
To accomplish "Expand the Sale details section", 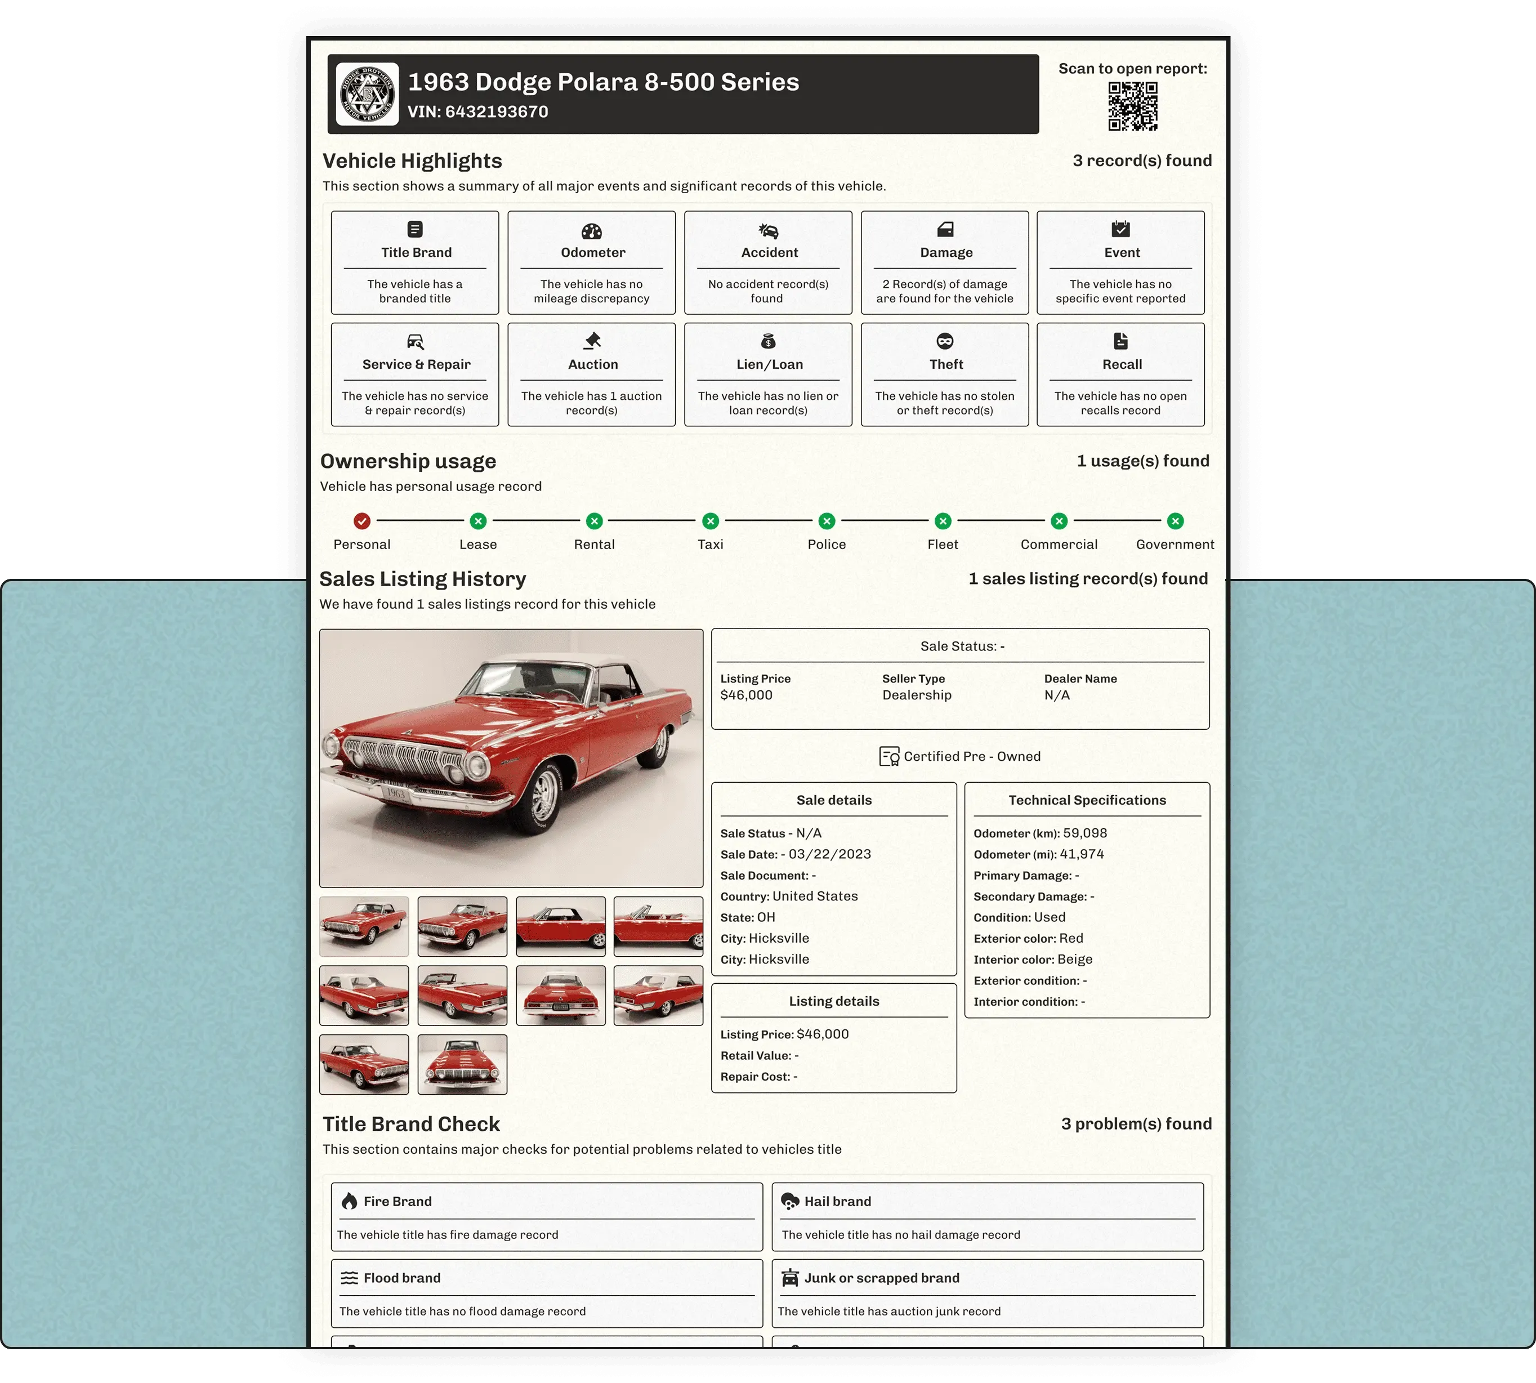I will tap(833, 800).
